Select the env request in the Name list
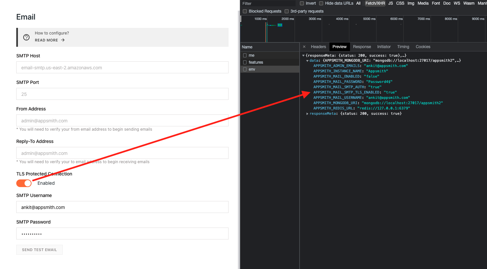This screenshot has height=269, width=487. click(x=252, y=69)
